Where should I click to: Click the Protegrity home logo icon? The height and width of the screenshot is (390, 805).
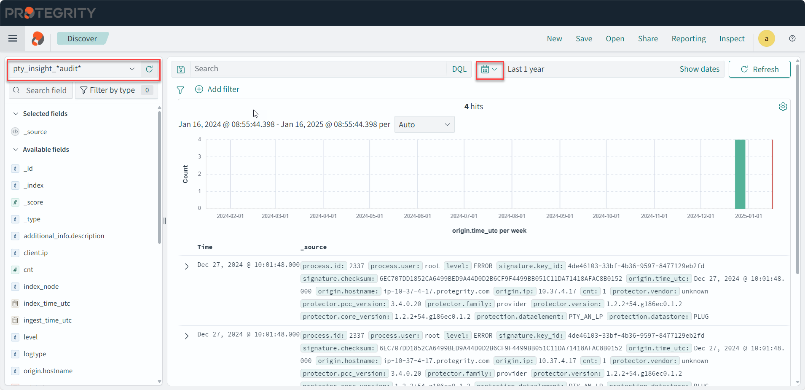(38, 39)
